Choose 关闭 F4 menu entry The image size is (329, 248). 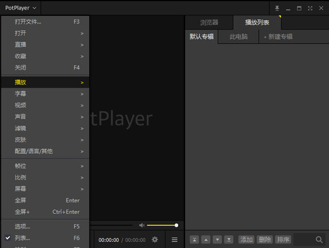45,67
